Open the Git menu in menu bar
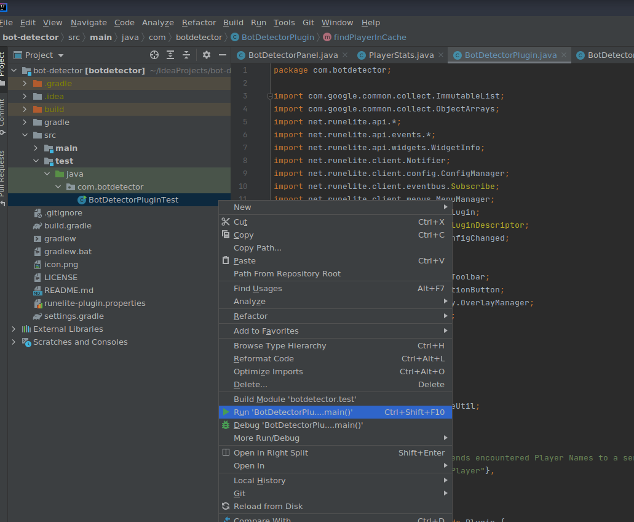 308,23
